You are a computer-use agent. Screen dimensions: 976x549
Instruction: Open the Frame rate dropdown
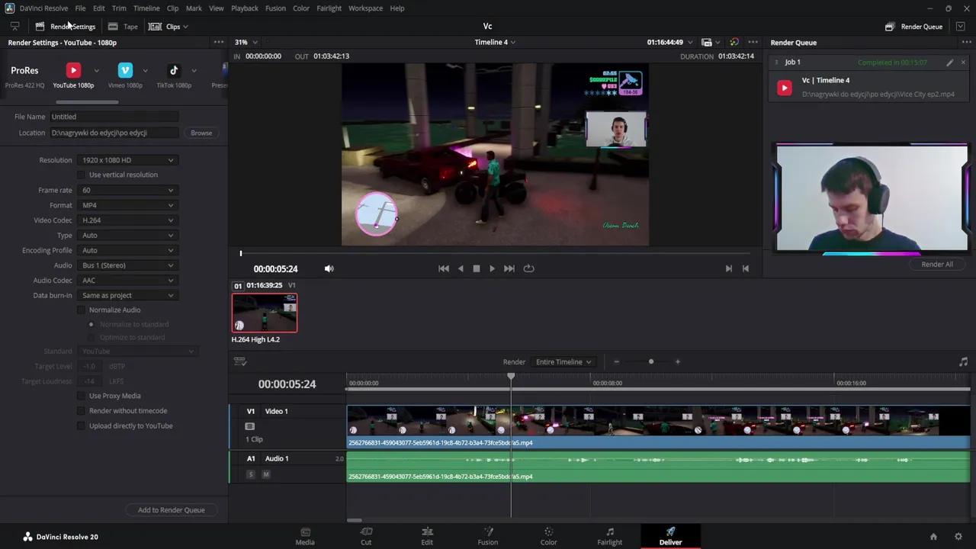pyautogui.click(x=127, y=190)
